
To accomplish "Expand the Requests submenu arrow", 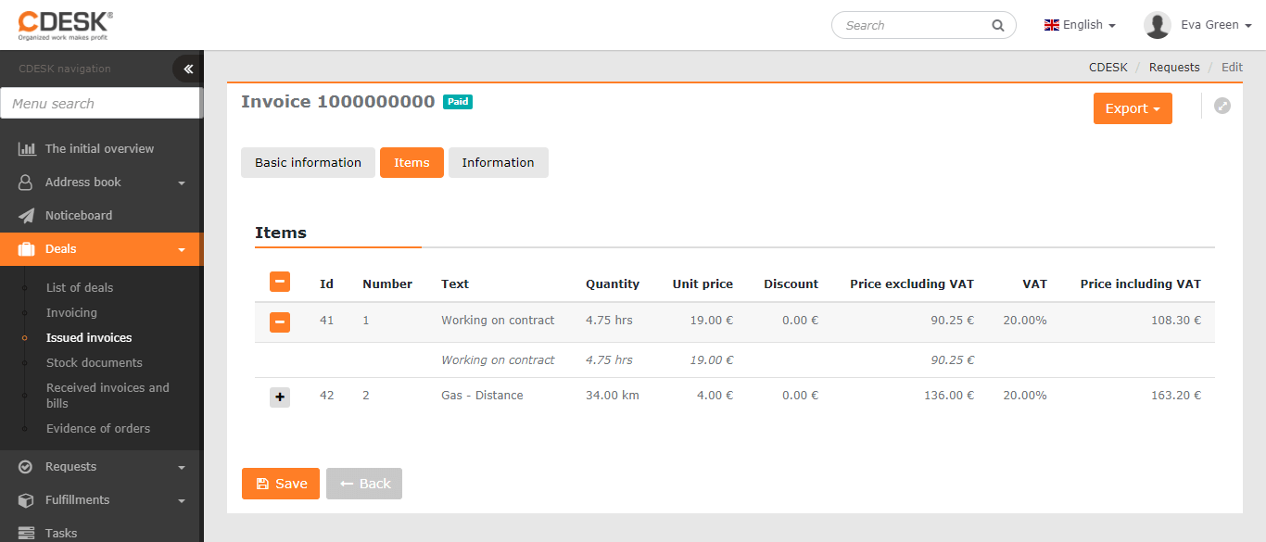I will 182,468.
